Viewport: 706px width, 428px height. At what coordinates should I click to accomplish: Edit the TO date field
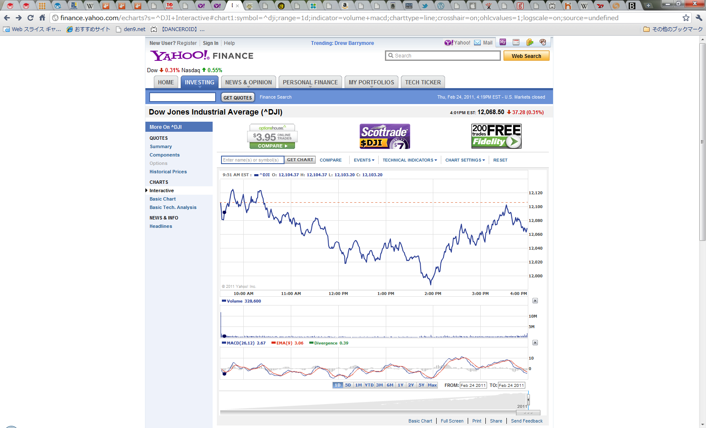[x=511, y=385]
